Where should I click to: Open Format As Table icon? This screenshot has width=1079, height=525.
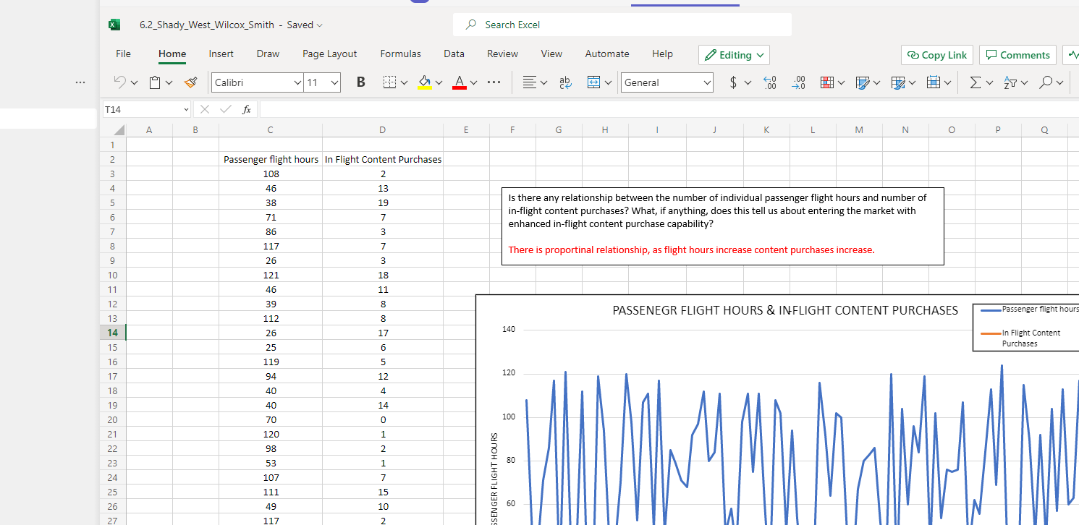862,82
